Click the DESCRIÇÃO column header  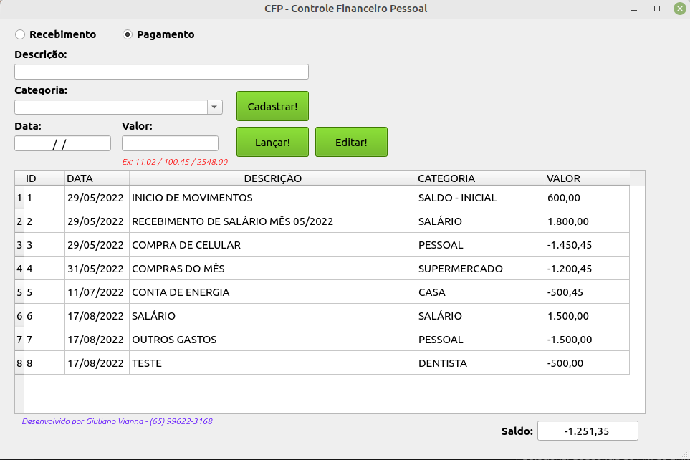(272, 178)
